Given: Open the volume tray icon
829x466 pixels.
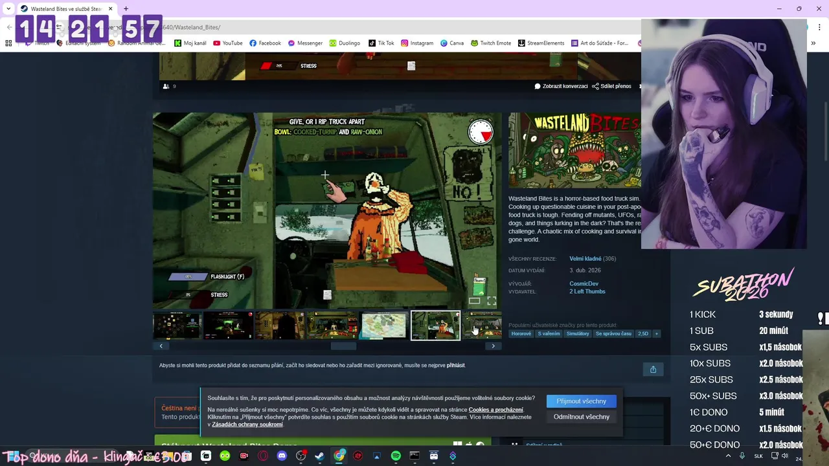Looking at the screenshot, I should (784, 456).
